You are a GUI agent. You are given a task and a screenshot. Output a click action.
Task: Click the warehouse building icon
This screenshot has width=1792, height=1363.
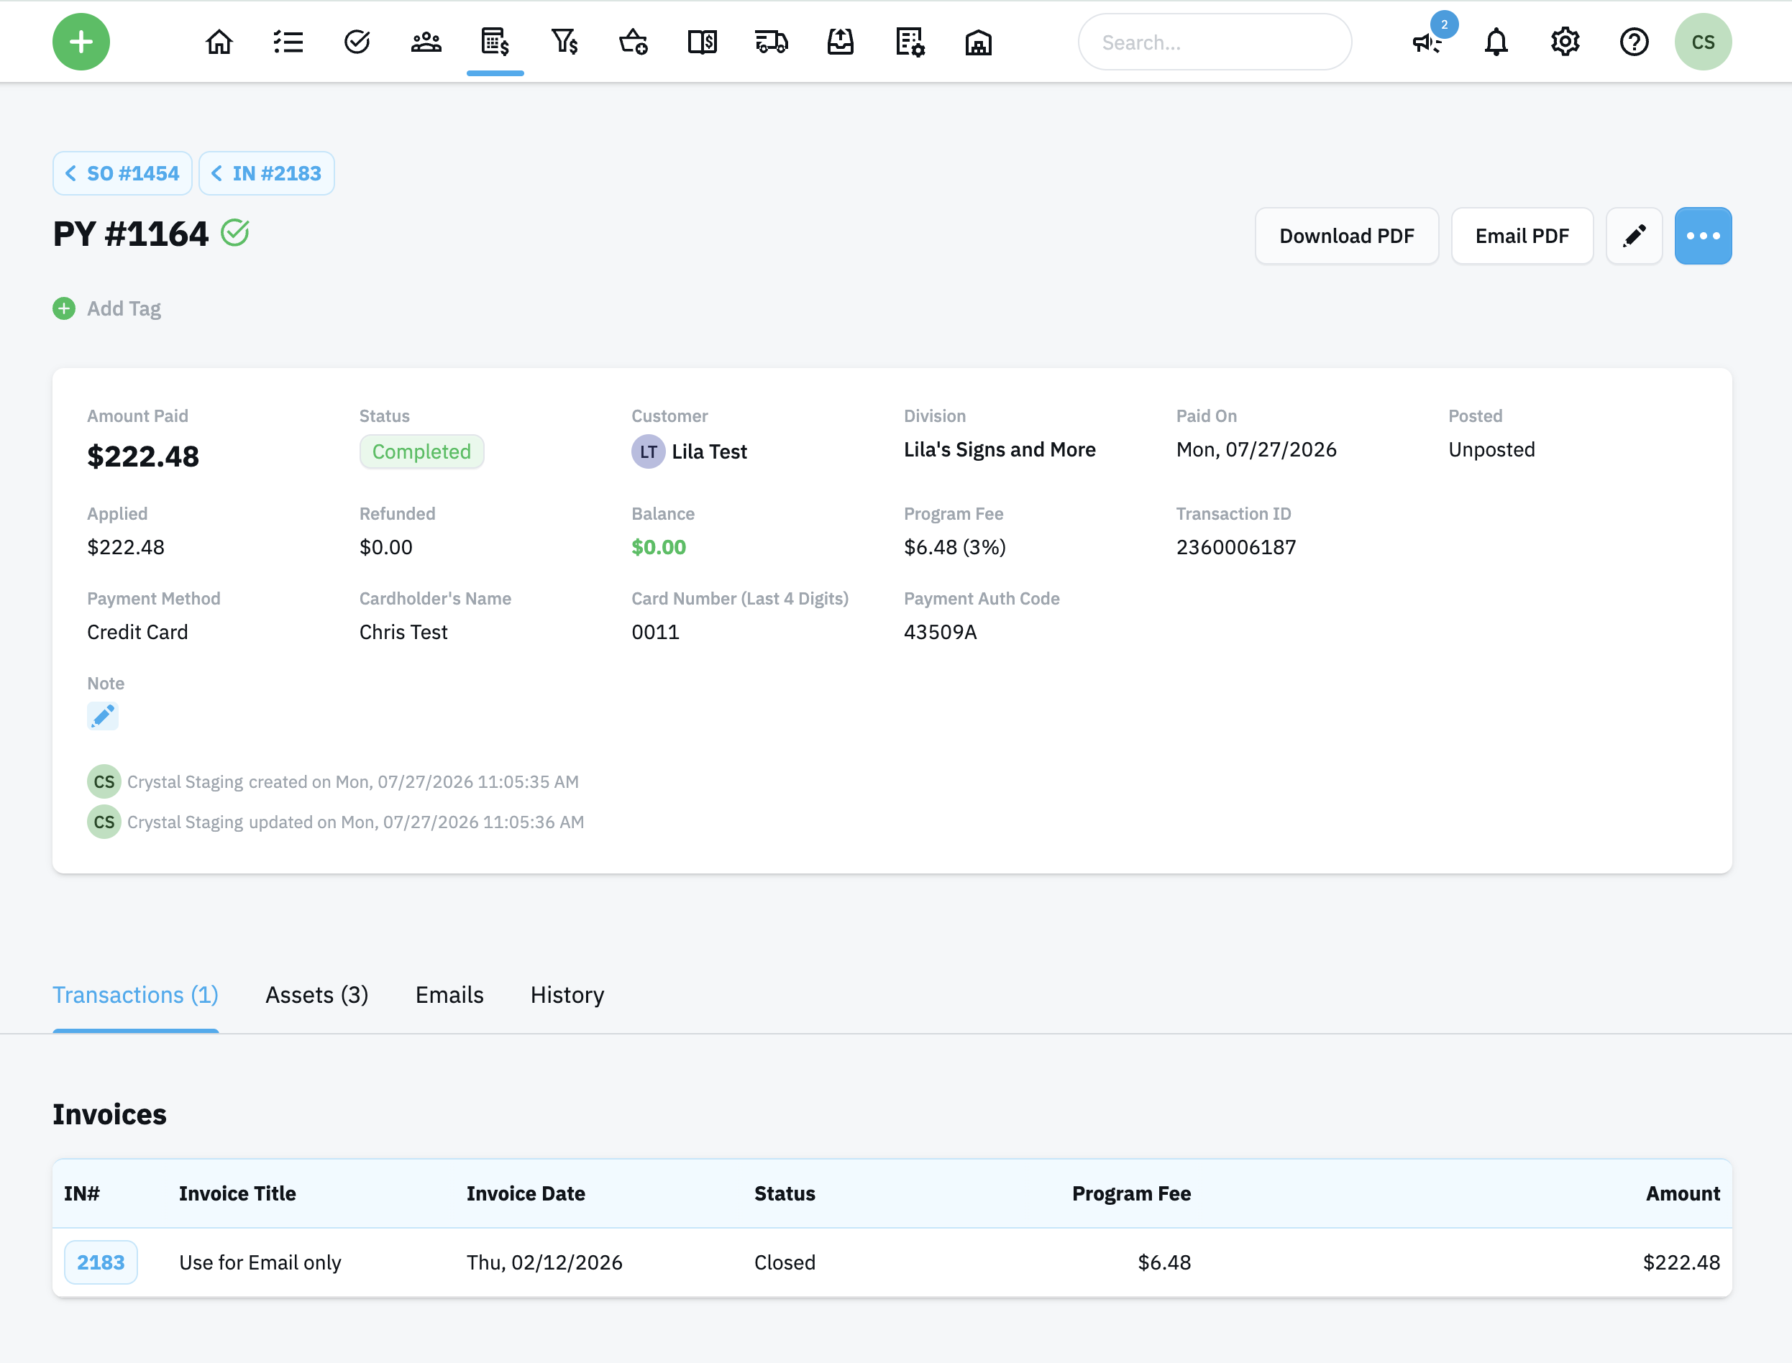[979, 42]
